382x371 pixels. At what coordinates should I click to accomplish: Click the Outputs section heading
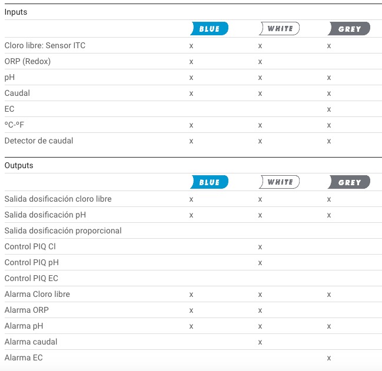click(x=19, y=165)
